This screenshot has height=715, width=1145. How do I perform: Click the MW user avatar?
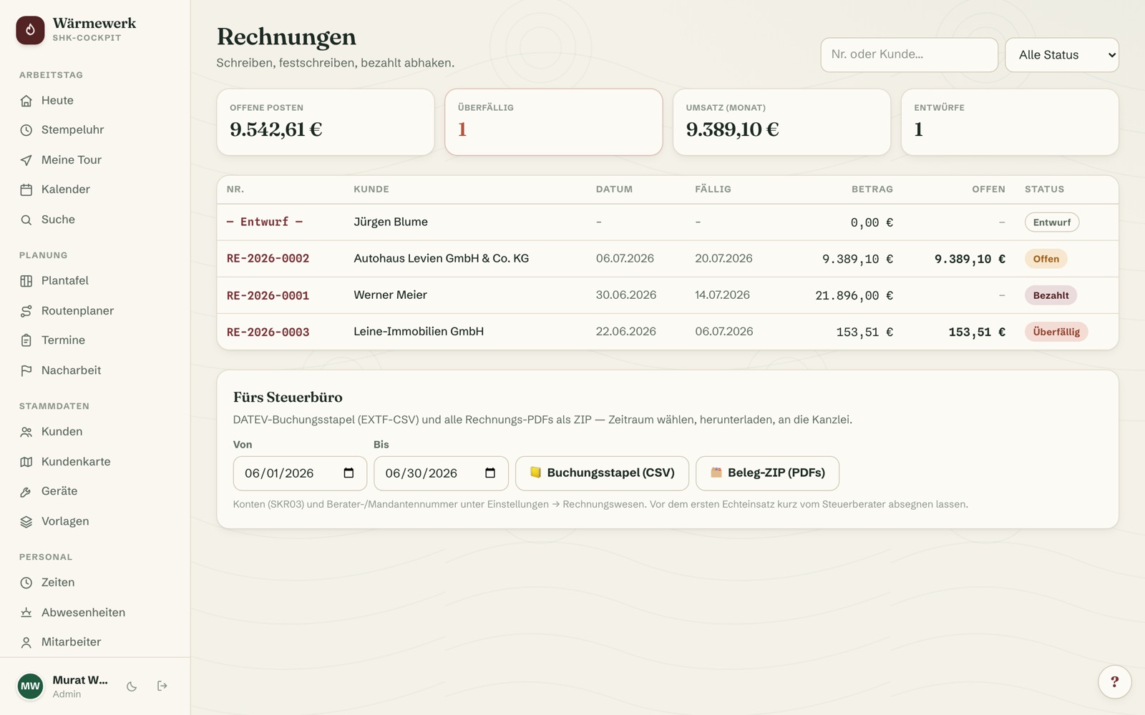point(30,686)
